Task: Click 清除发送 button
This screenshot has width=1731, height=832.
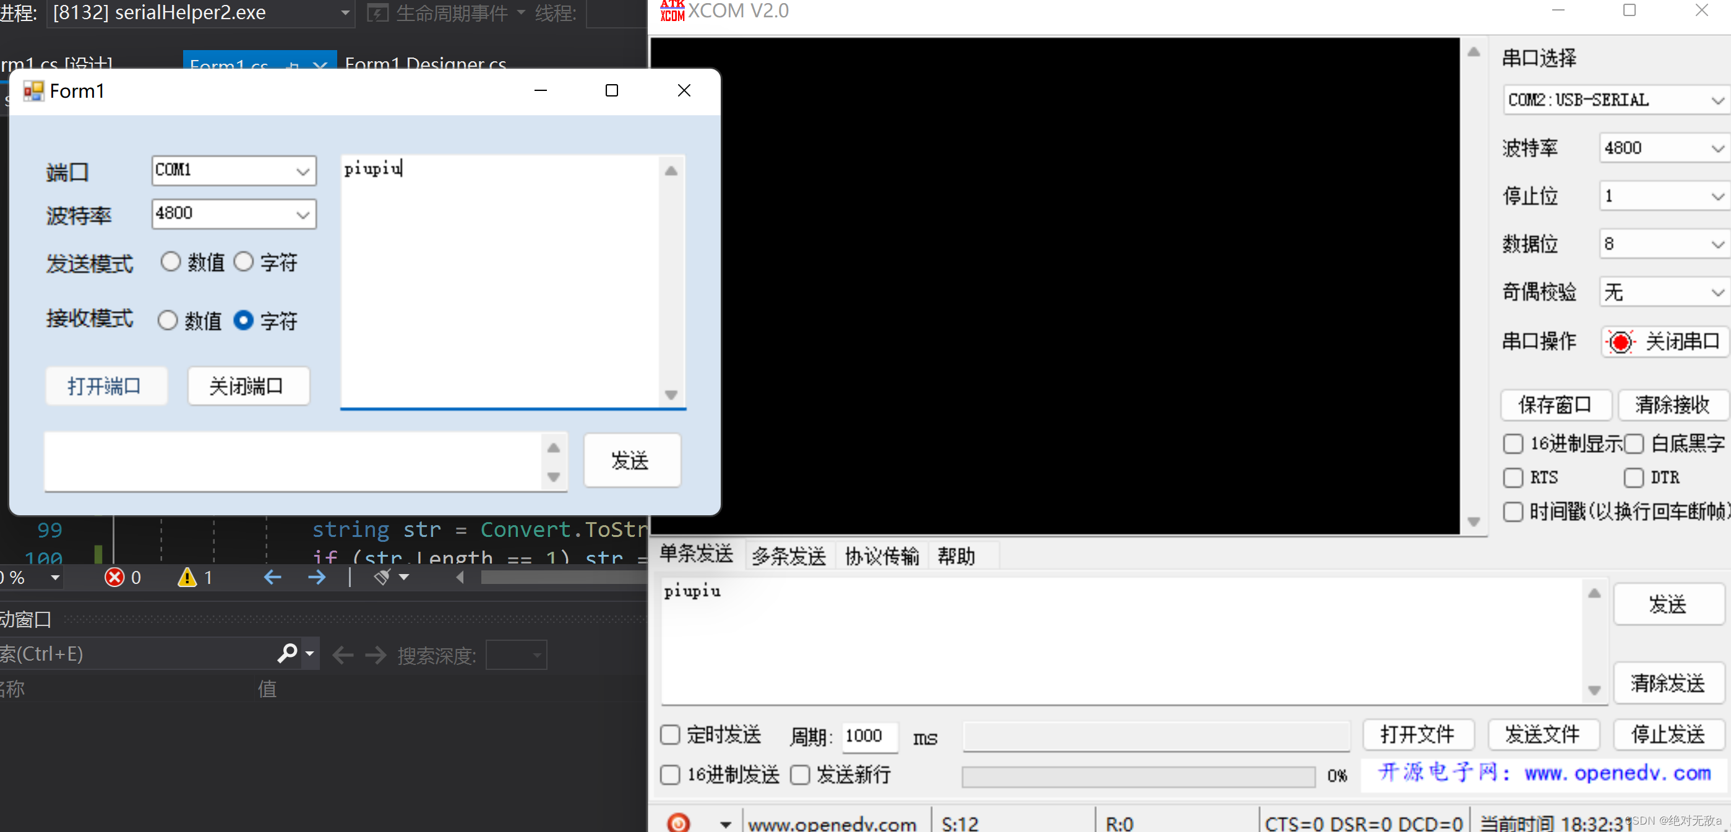Action: [x=1668, y=684]
